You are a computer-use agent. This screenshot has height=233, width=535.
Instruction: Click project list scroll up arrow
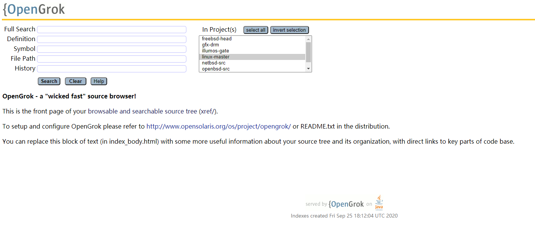(308, 39)
